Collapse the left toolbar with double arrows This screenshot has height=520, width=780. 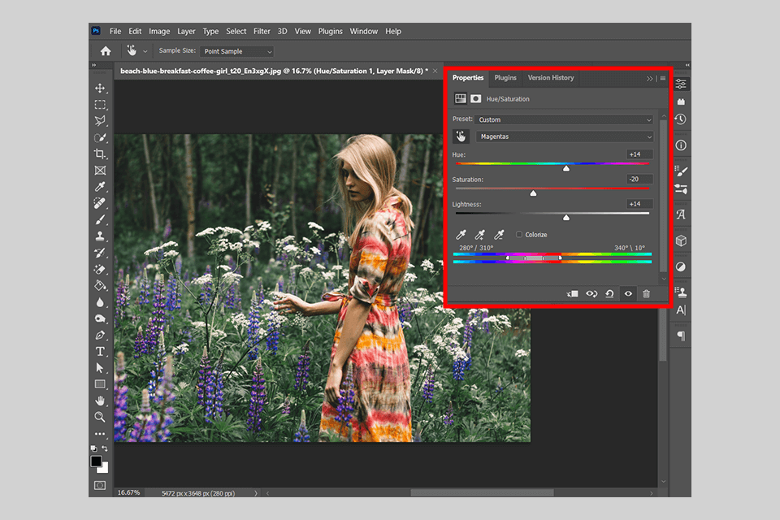93,65
